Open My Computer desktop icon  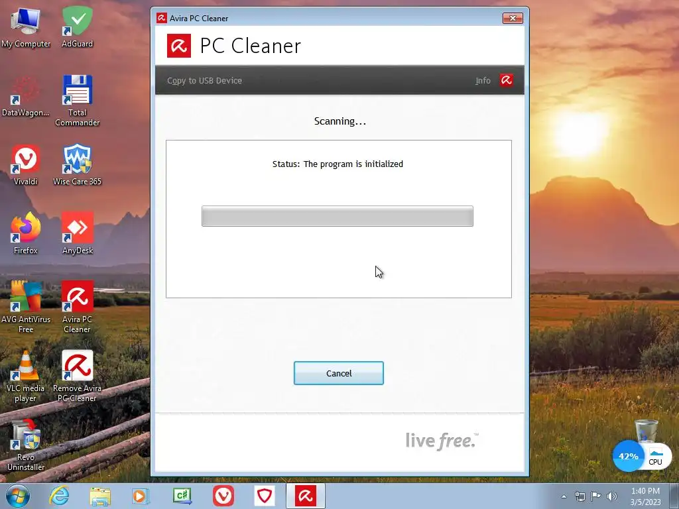click(x=26, y=27)
